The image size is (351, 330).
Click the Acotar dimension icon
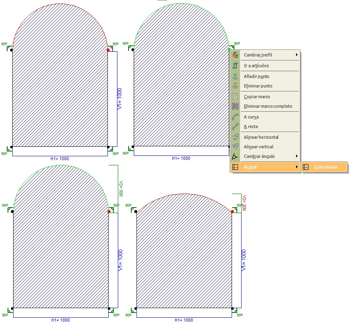(235, 167)
